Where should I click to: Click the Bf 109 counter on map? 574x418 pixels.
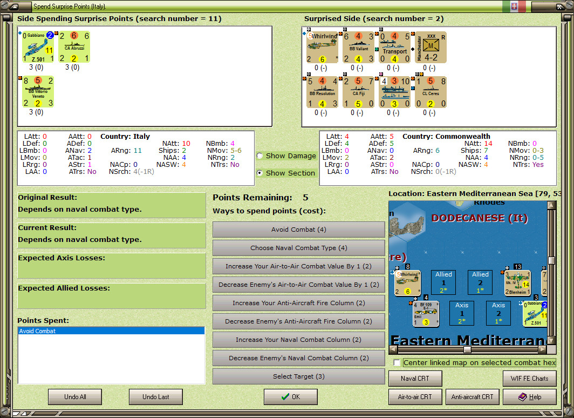point(426,314)
